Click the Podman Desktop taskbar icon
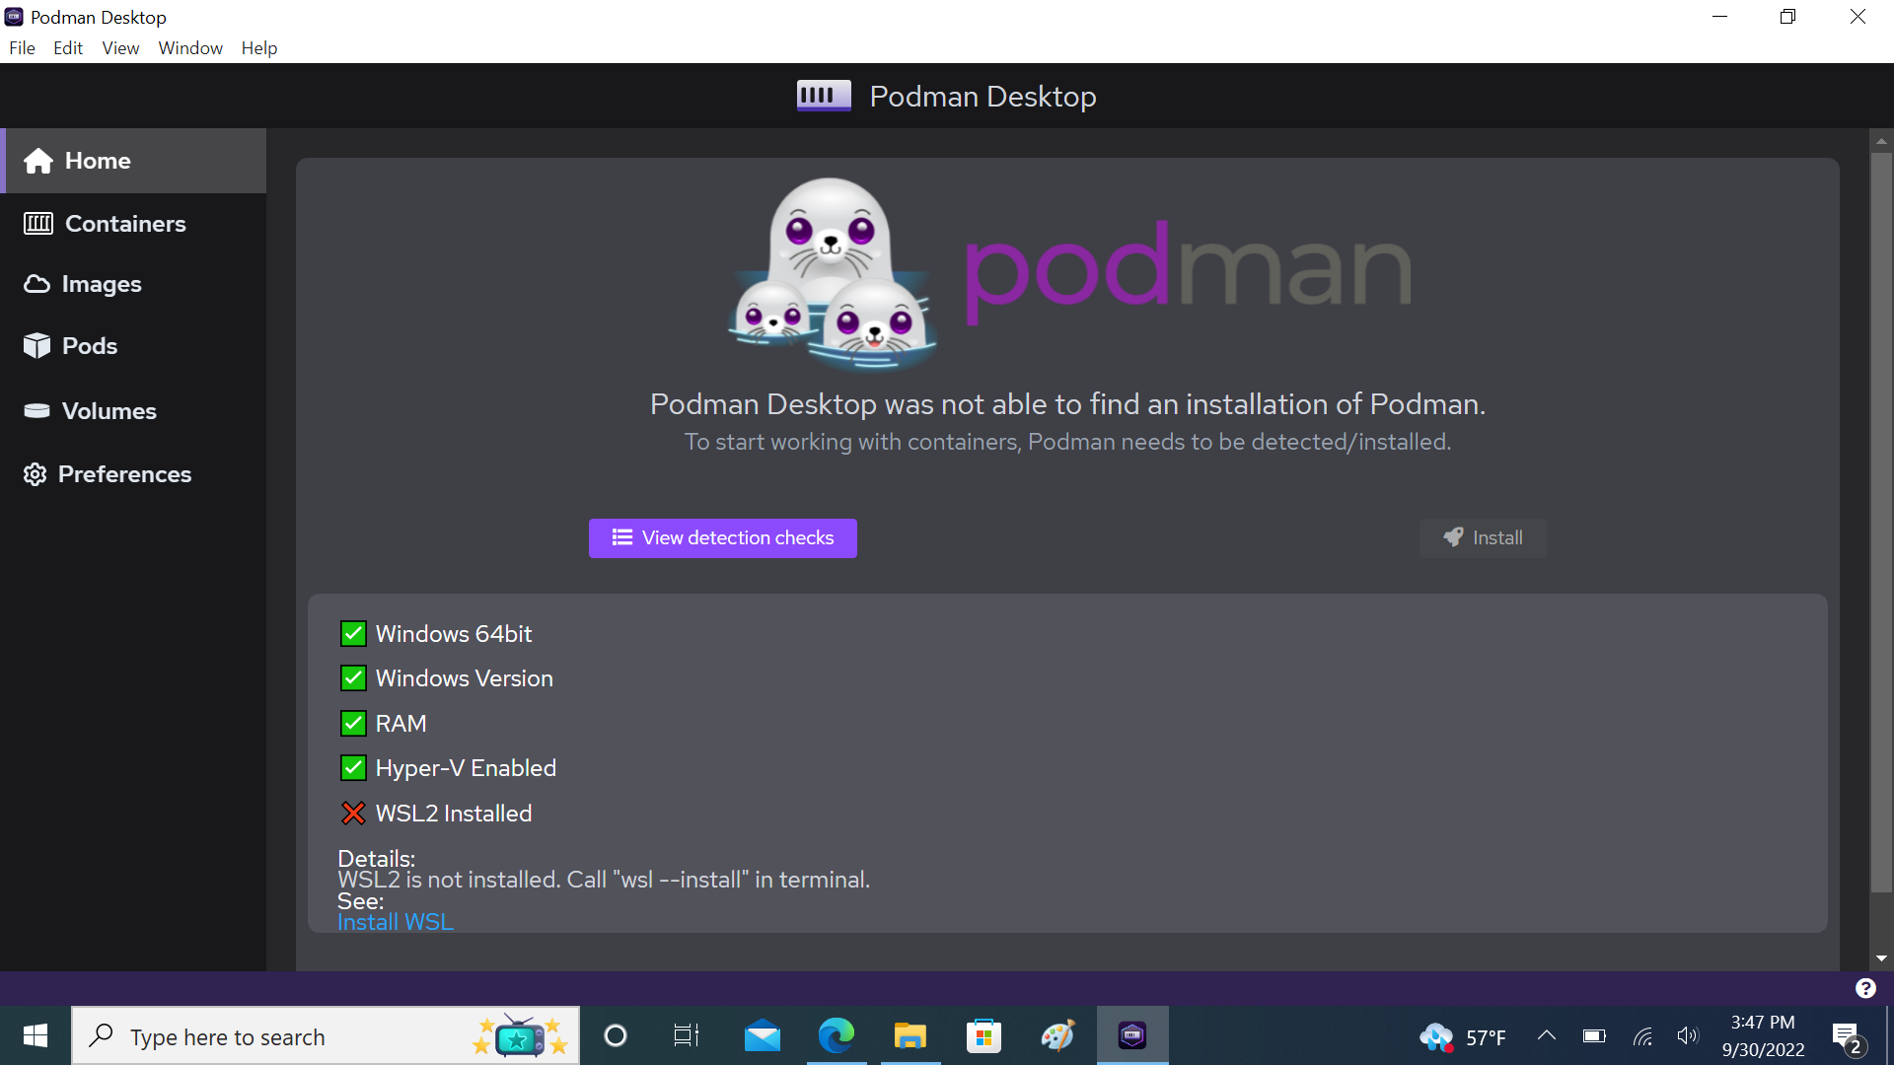Viewport: 1894px width, 1065px height. coord(1132,1036)
